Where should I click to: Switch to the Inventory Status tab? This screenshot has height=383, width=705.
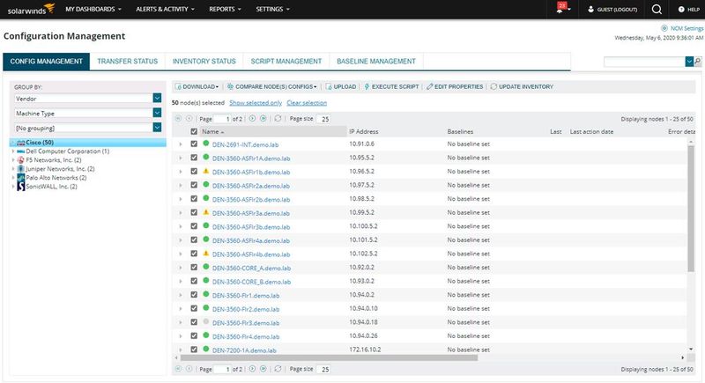click(204, 62)
